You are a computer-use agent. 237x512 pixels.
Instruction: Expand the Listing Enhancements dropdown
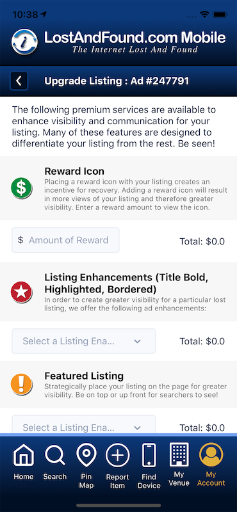pos(84,341)
